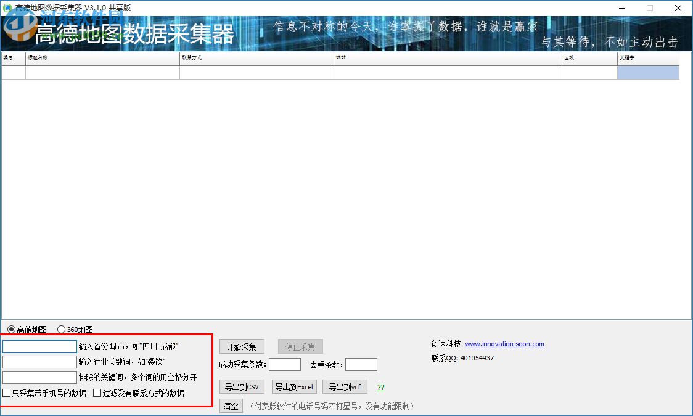This screenshot has width=693, height=416.
Task: Export results using 导出到CSV
Action: (241, 386)
